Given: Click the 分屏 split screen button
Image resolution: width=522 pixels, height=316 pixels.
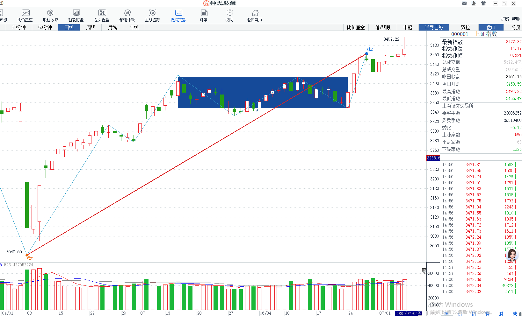Looking at the screenshot, I should [516, 27].
